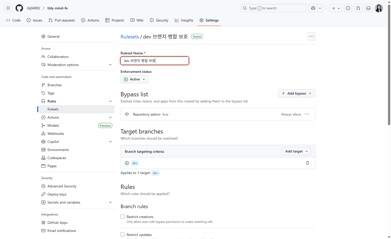Open the ruleset three-dot options menu
This screenshot has width=391, height=239.
click(x=311, y=36)
